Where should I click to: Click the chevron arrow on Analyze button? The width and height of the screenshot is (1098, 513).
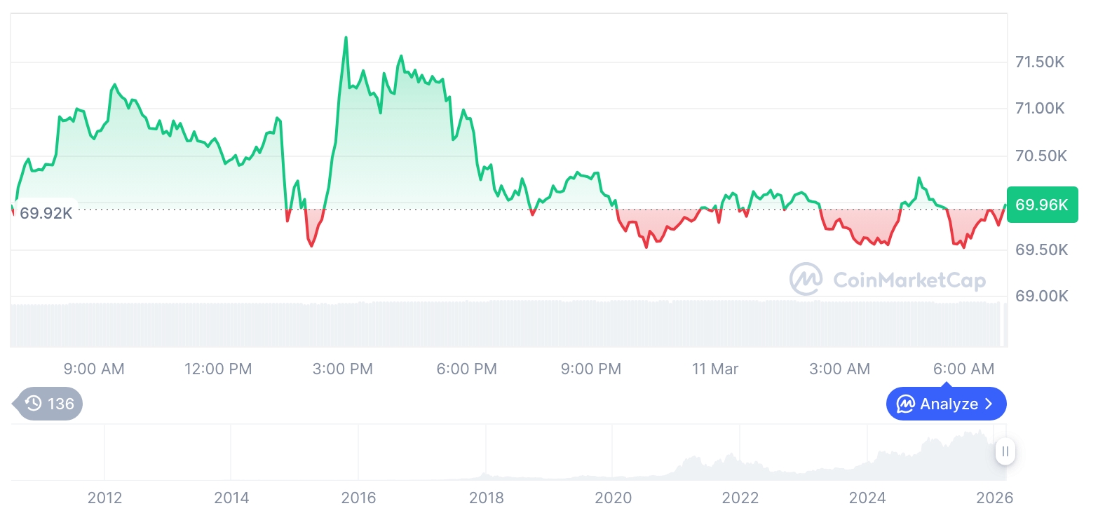989,404
